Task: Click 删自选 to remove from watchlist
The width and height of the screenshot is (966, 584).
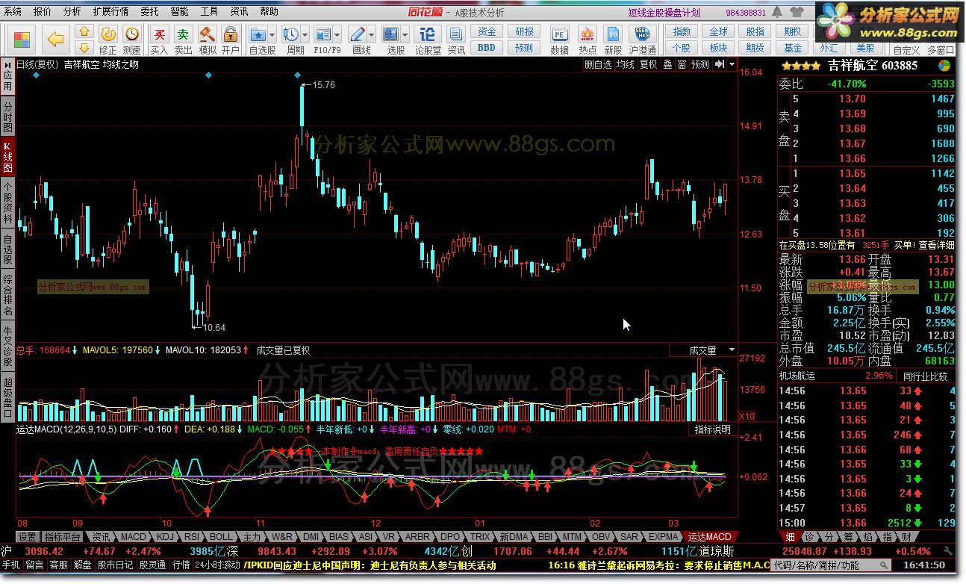Action: pyautogui.click(x=598, y=64)
